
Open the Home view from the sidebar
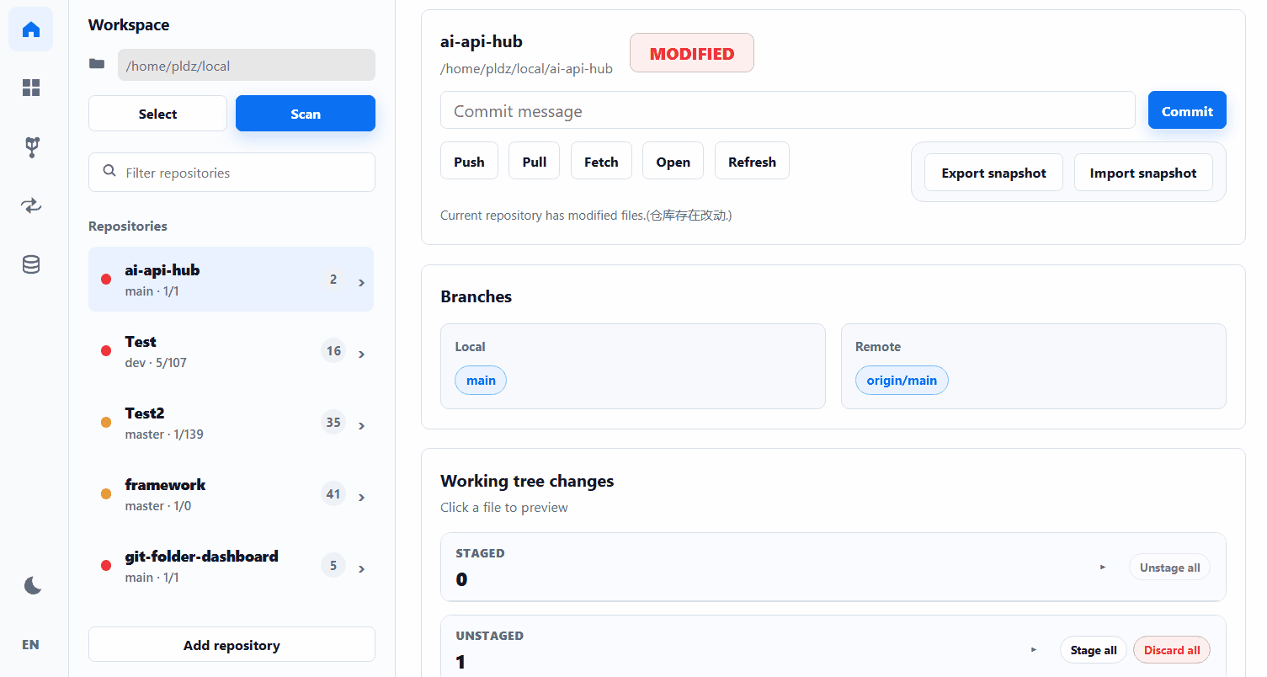(x=30, y=29)
